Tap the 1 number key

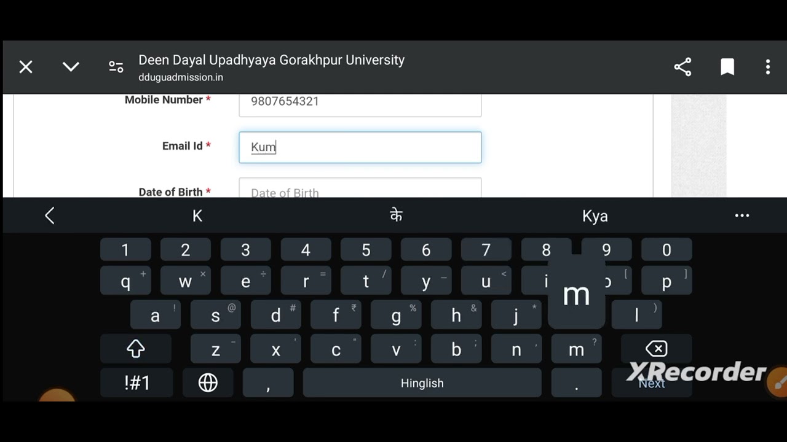[125, 250]
